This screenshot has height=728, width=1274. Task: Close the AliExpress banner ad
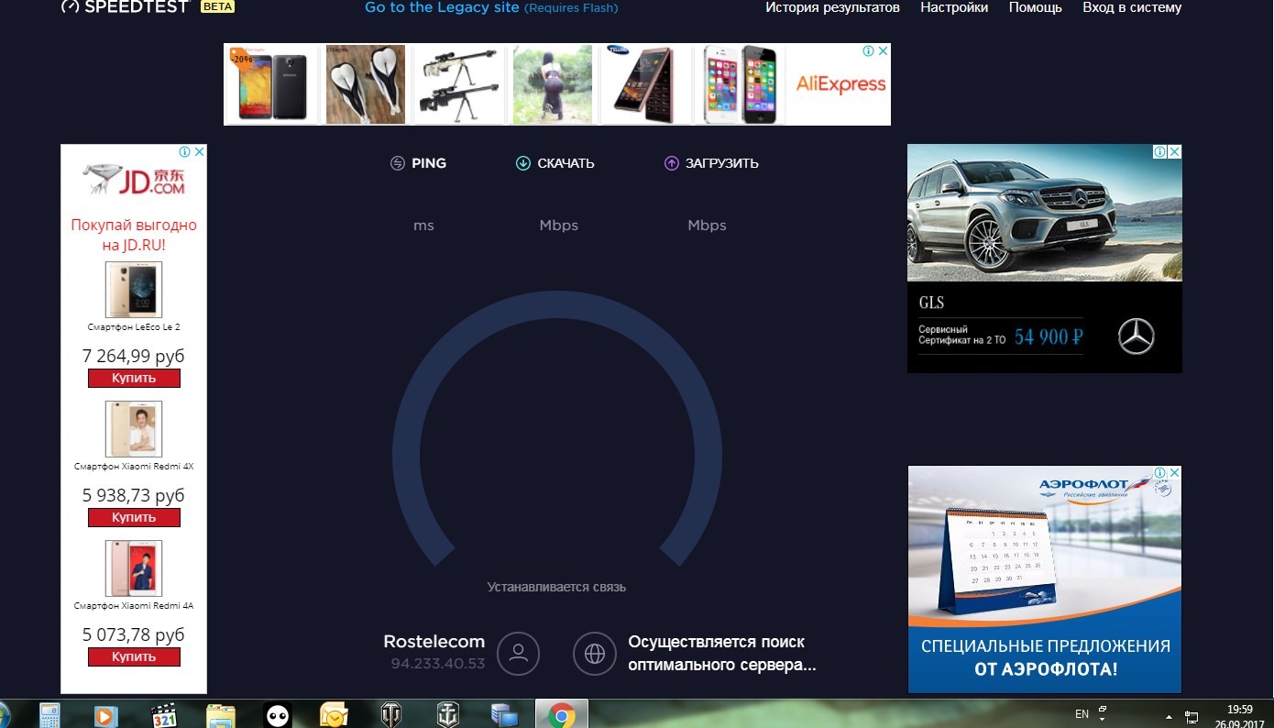[x=883, y=51]
